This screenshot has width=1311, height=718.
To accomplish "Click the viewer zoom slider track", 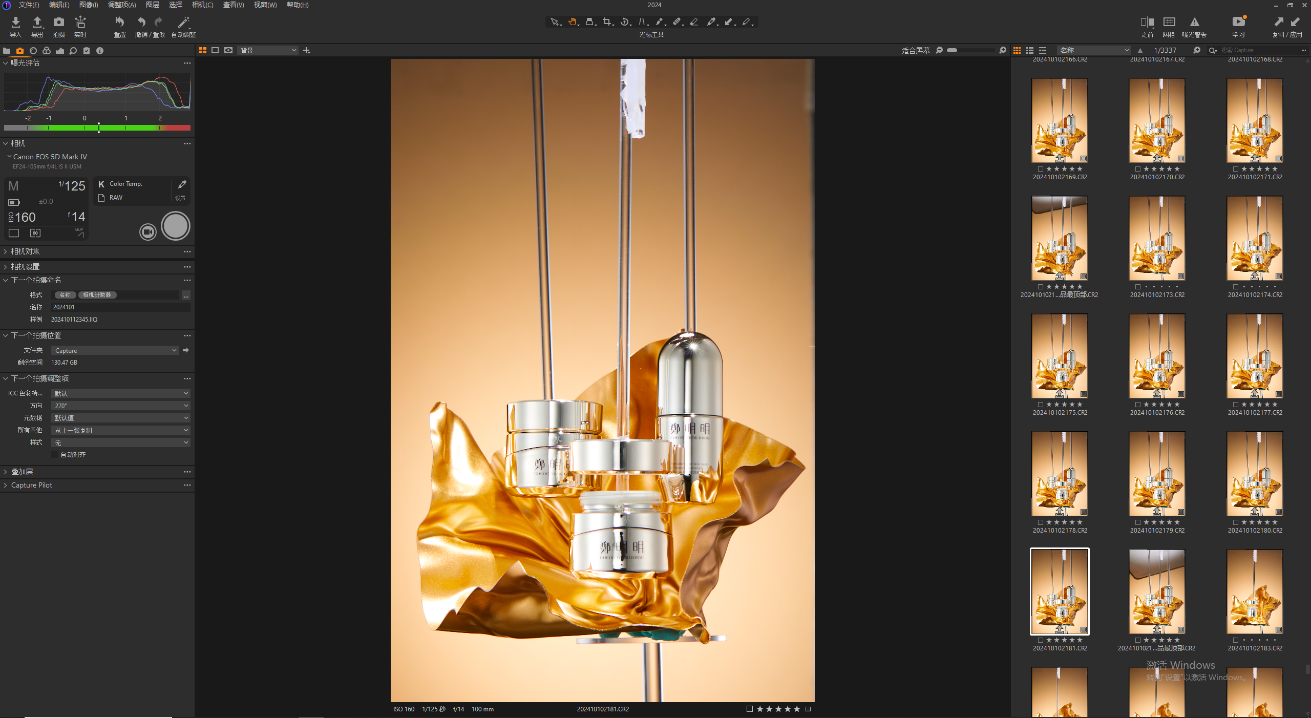I will coord(970,50).
